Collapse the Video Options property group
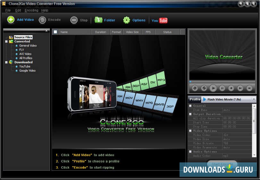260x180 pixels. click(x=190, y=131)
